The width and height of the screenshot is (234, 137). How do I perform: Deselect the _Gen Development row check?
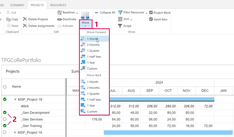(5, 113)
